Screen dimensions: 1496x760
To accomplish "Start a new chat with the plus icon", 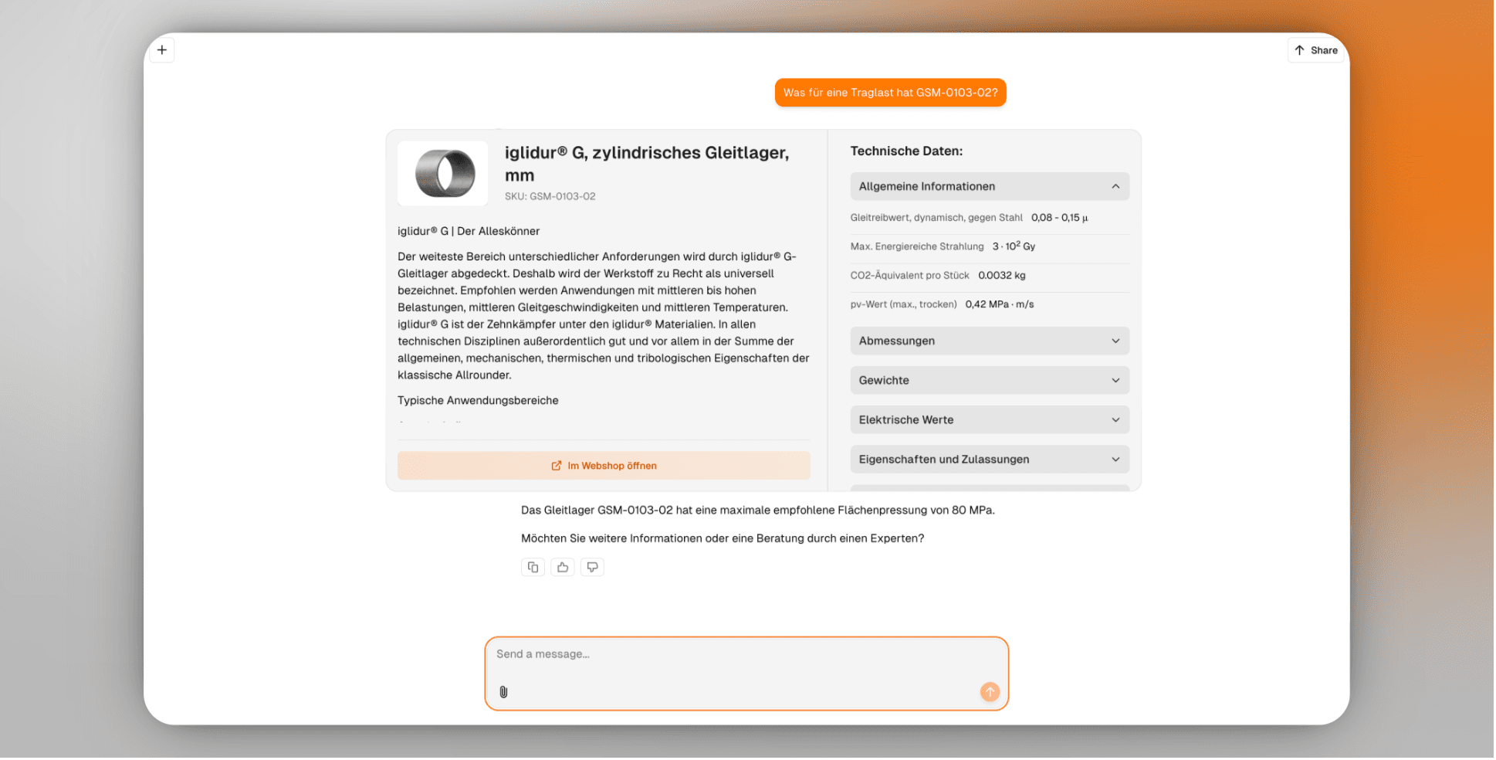I will tap(162, 50).
